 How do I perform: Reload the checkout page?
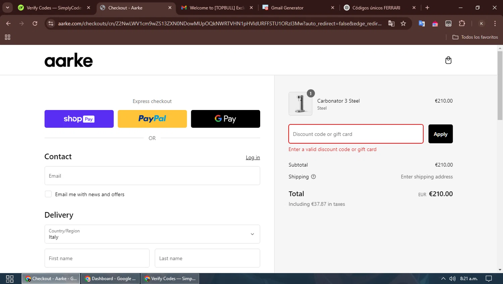coord(35,23)
